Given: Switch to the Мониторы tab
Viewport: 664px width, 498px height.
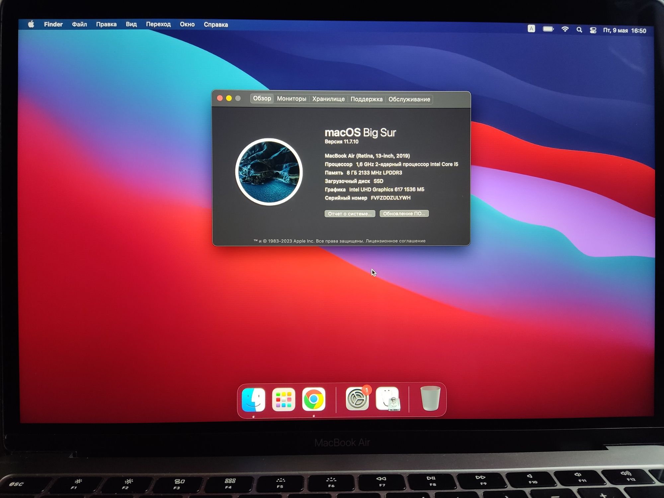Looking at the screenshot, I should click(x=291, y=99).
